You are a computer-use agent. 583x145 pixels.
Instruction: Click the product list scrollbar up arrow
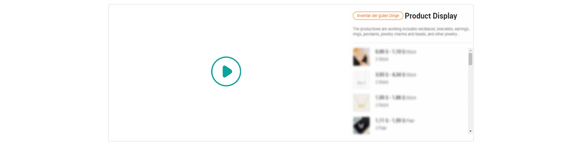(x=470, y=50)
